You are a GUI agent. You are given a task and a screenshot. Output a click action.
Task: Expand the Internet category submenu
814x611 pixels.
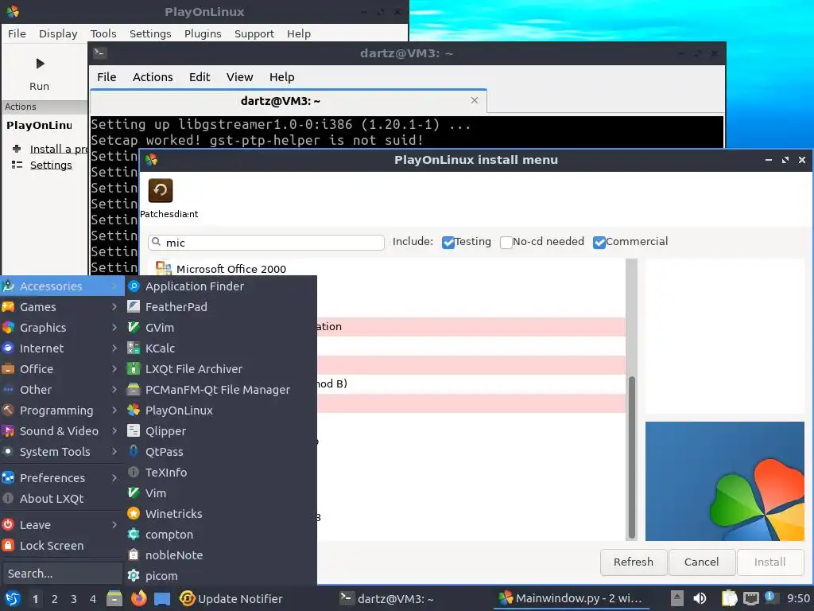point(61,348)
